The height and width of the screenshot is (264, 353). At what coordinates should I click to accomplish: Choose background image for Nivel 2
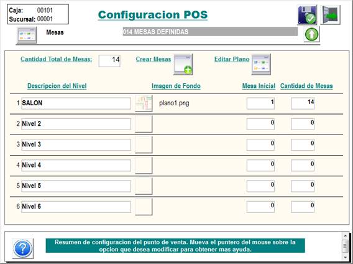point(144,124)
